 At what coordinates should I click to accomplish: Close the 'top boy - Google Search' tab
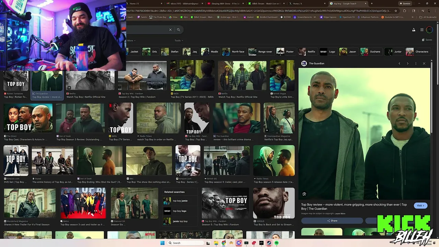(x=366, y=3)
